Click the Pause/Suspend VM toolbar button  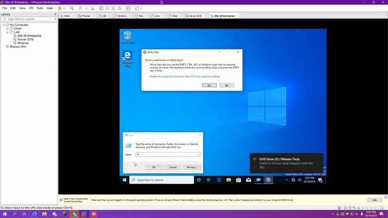[60, 8]
